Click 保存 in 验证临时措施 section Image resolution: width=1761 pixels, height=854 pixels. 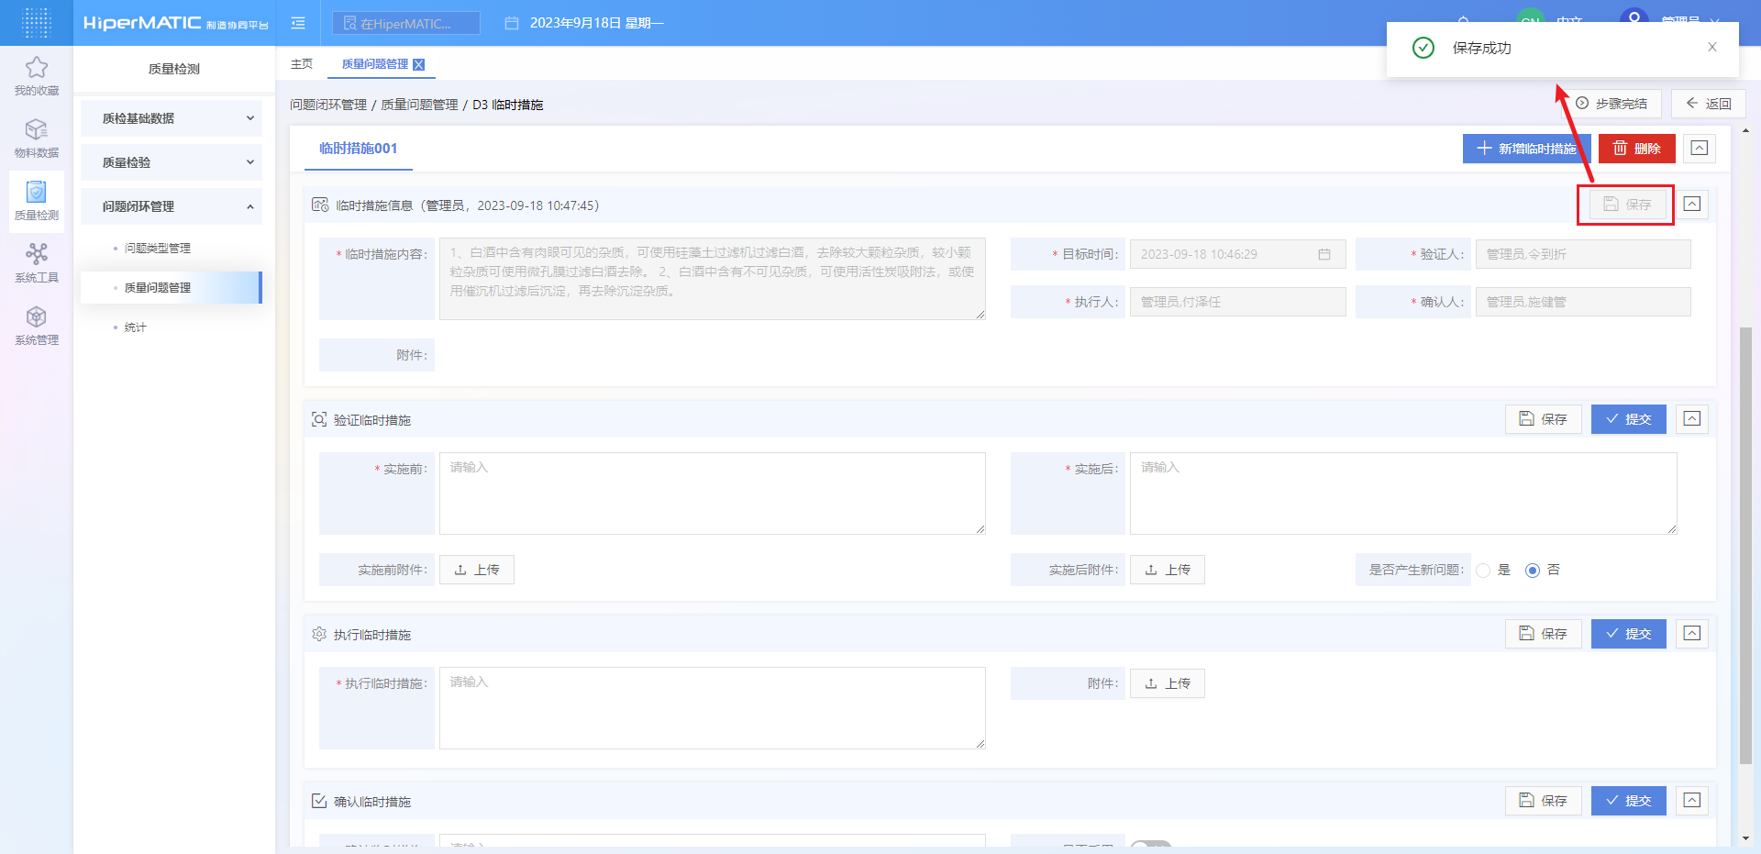[1544, 419]
